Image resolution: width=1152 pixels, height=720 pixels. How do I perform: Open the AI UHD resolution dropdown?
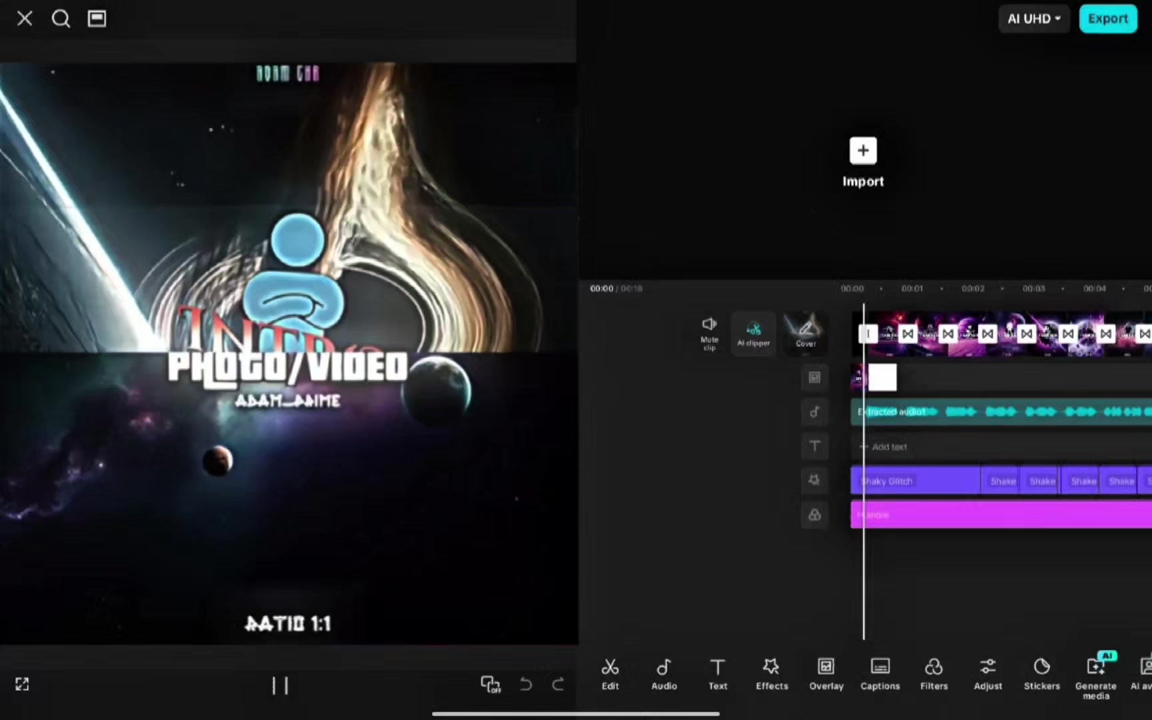(1034, 19)
